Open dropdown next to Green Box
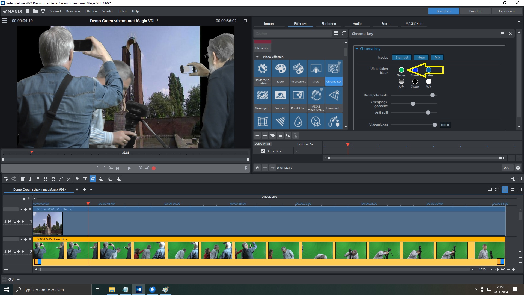The height and width of the screenshot is (295, 524). click(297, 151)
